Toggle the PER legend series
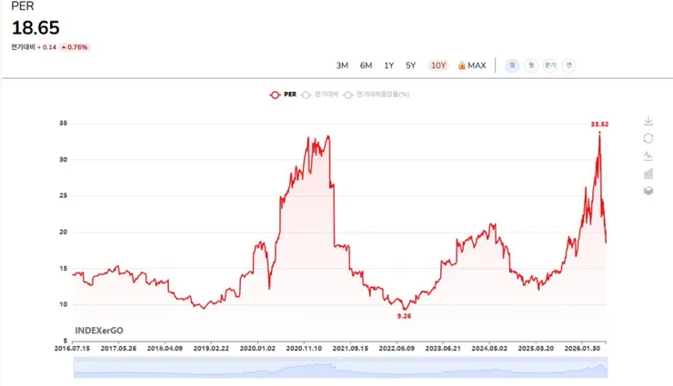The image size is (673, 386). tap(283, 94)
